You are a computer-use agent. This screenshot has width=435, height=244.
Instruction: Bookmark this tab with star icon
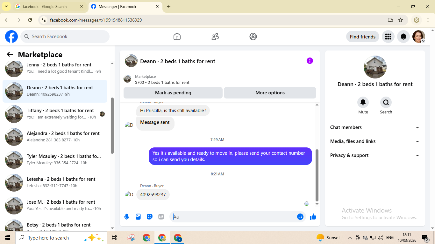pos(401,20)
